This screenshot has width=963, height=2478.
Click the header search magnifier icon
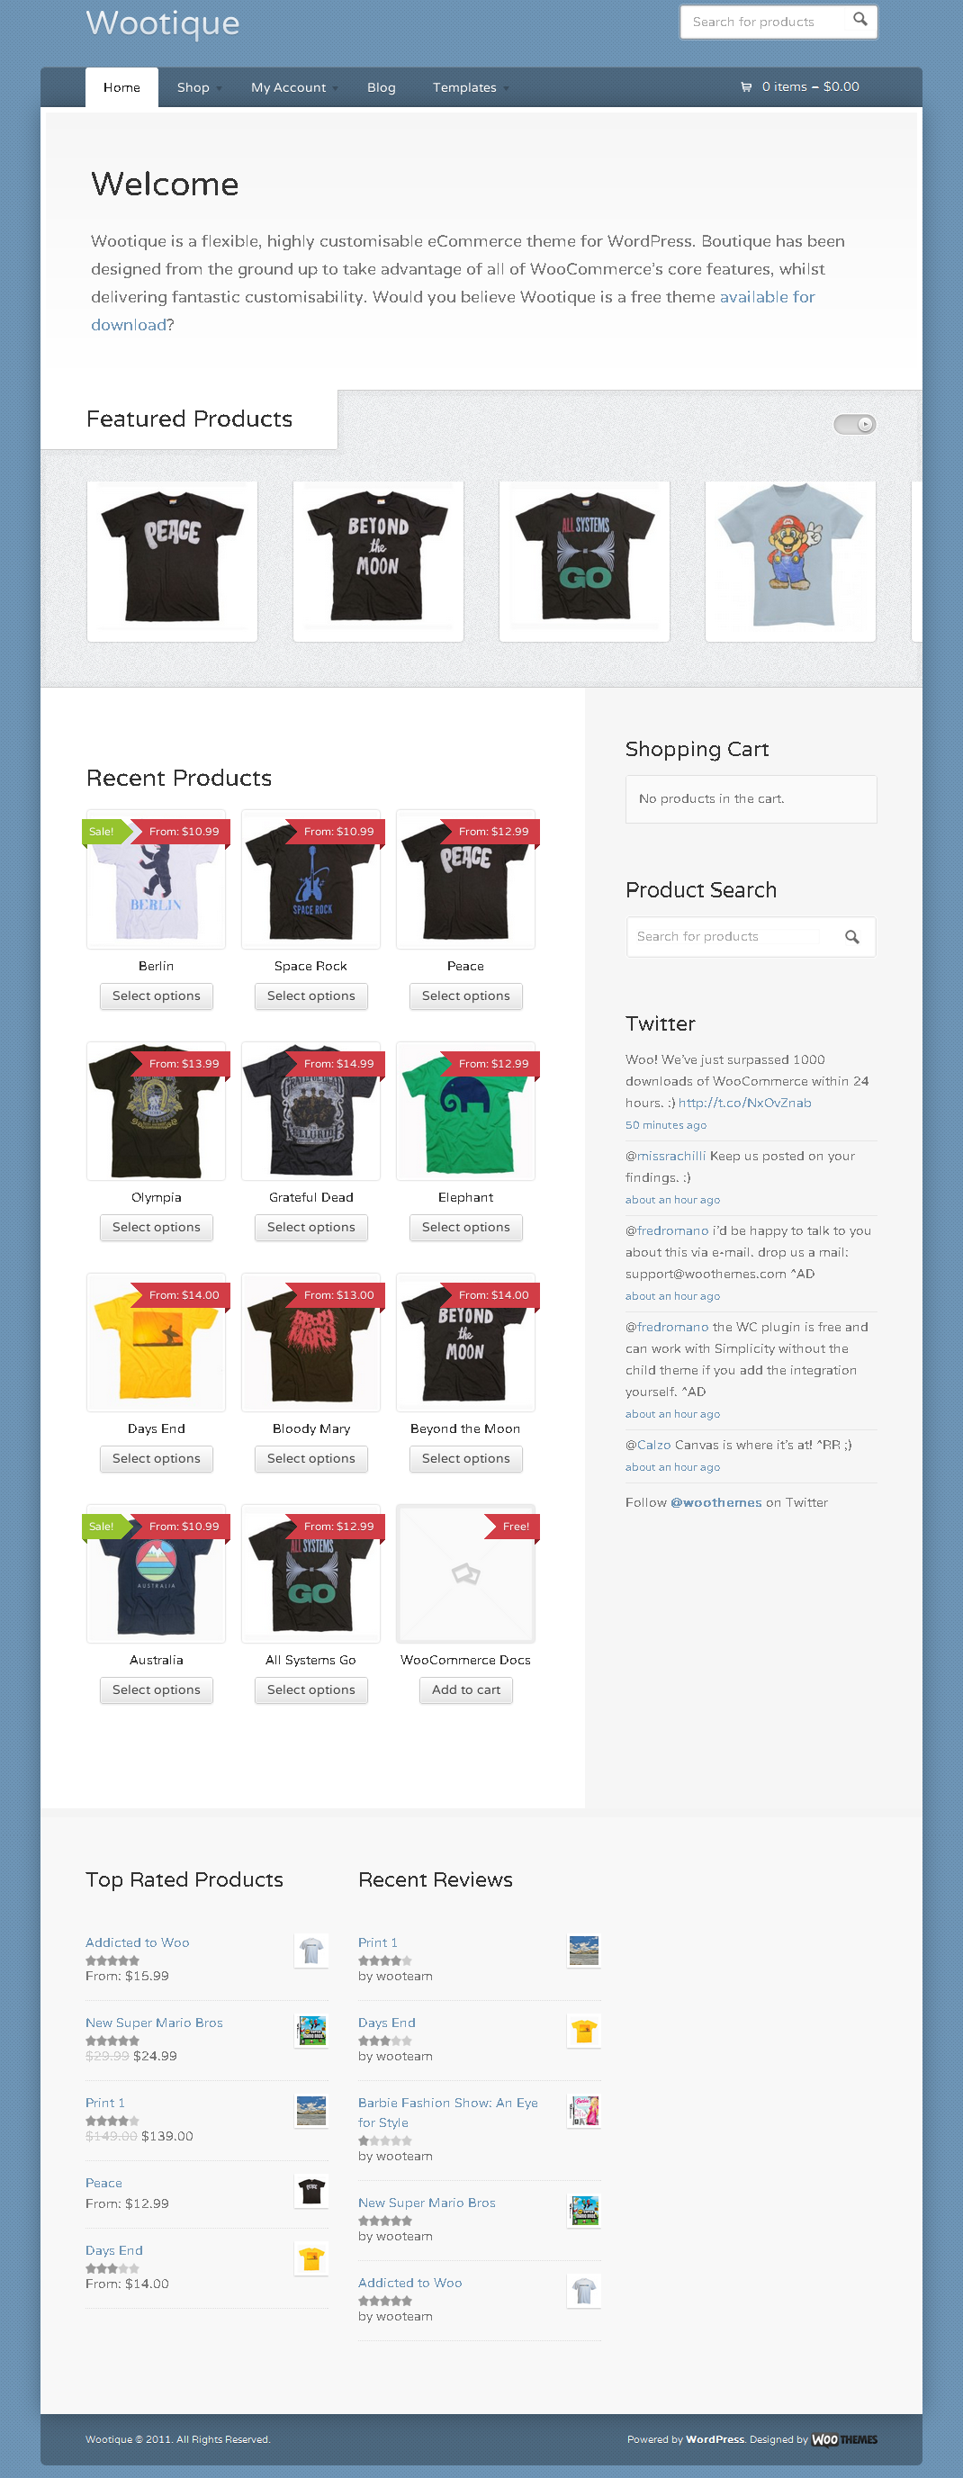click(860, 19)
